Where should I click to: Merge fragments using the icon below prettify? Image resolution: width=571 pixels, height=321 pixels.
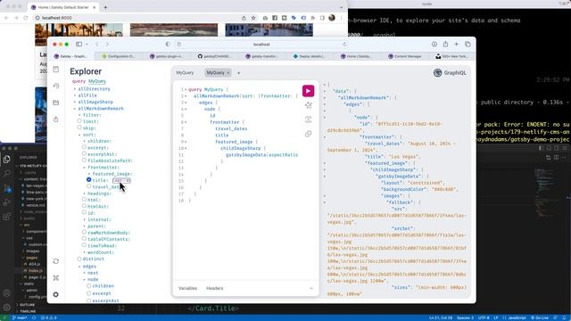tap(309, 119)
